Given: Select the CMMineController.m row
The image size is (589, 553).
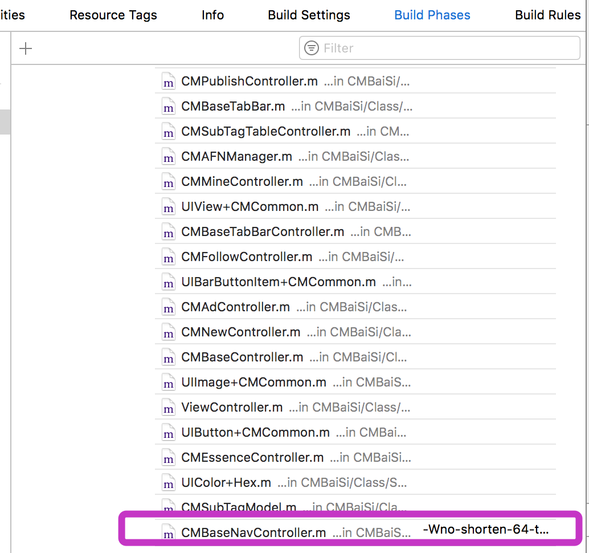Looking at the screenshot, I should click(355, 181).
